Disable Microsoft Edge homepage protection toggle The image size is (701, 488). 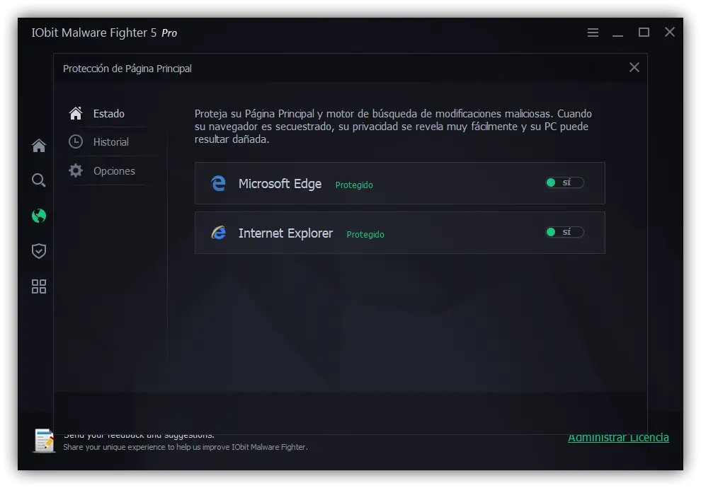(564, 182)
